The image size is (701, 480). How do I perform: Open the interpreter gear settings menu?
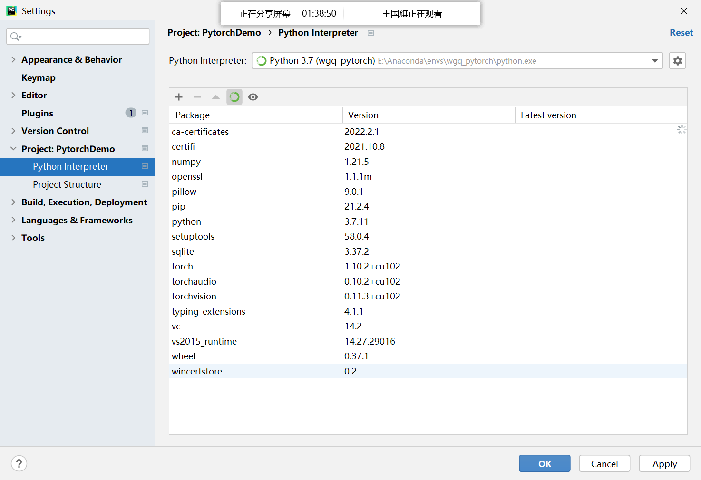677,61
